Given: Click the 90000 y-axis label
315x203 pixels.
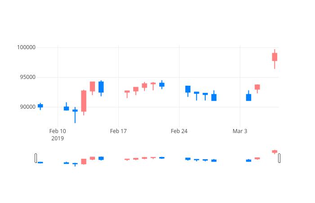Looking at the screenshot, I should point(28,107).
